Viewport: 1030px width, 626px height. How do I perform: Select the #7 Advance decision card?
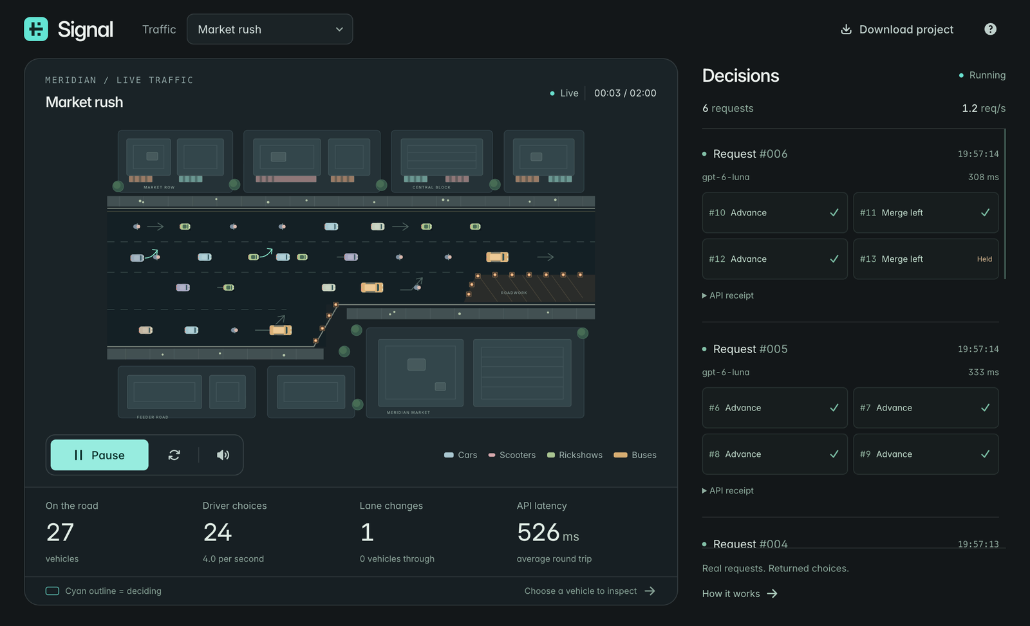pyautogui.click(x=926, y=407)
